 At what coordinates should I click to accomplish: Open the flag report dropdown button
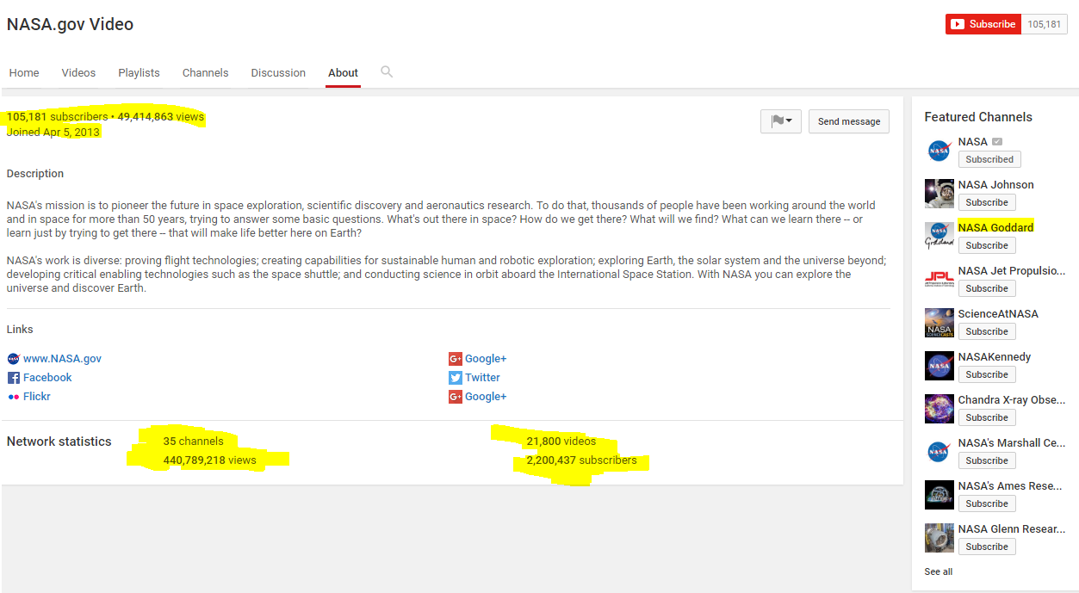781,121
